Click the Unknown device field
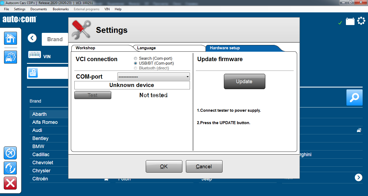The height and width of the screenshot is (196, 368). (x=132, y=85)
